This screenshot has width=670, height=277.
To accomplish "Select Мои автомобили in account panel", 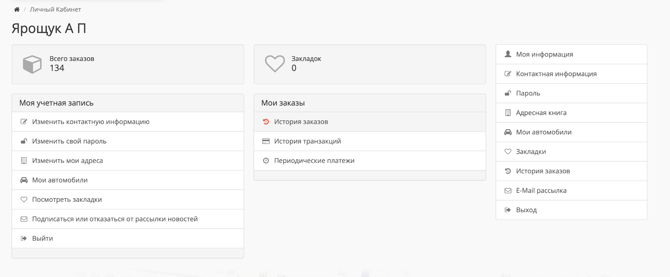I will pos(60,180).
